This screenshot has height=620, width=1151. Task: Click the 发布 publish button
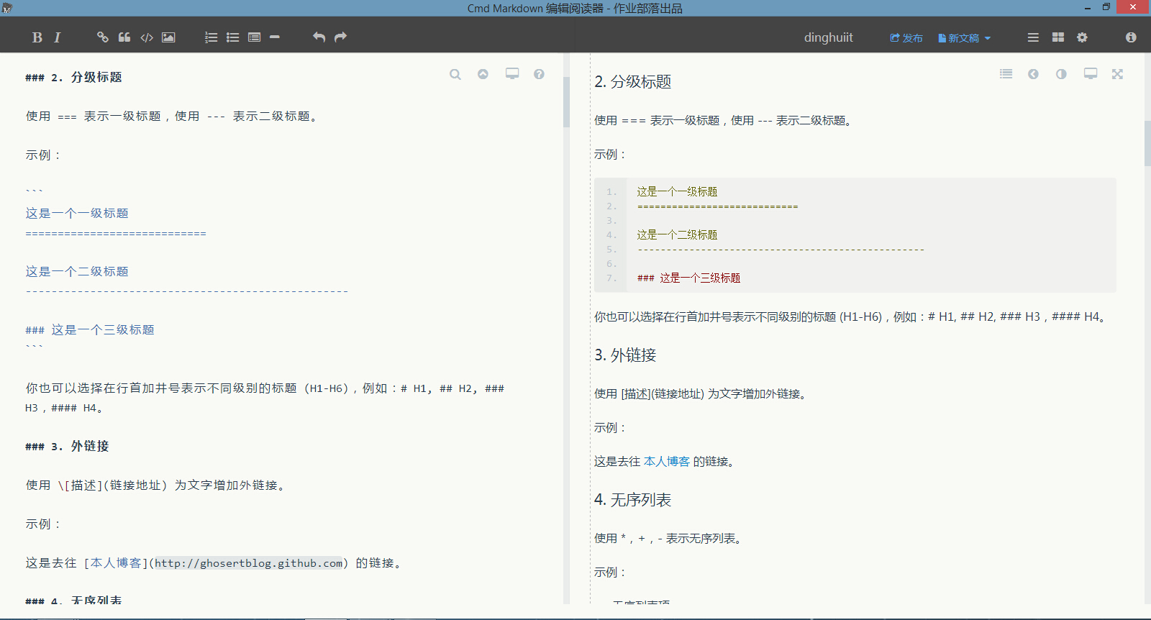click(906, 38)
